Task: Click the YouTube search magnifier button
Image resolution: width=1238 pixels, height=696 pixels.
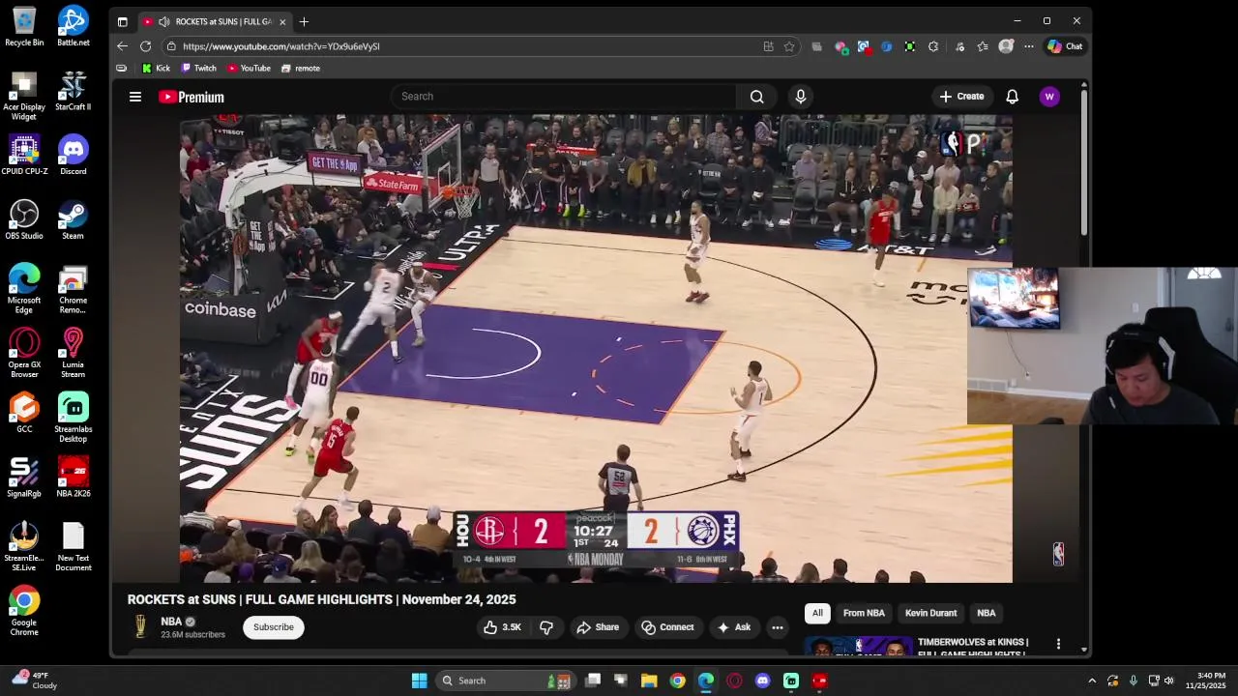Action: point(757,97)
